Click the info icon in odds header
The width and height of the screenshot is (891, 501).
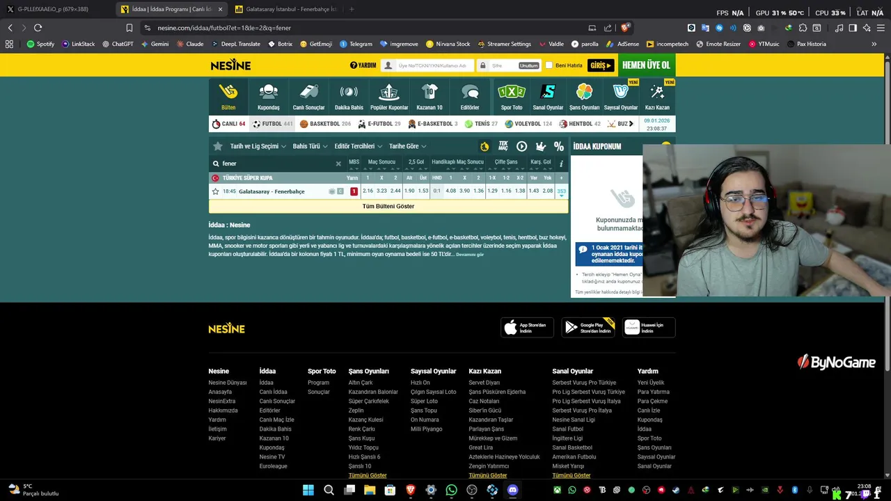click(x=561, y=164)
